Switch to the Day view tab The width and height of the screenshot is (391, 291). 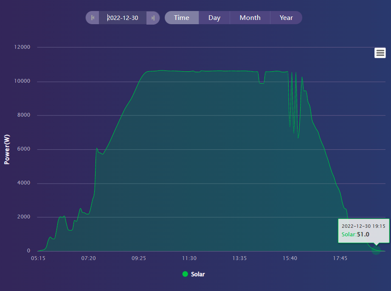click(214, 18)
